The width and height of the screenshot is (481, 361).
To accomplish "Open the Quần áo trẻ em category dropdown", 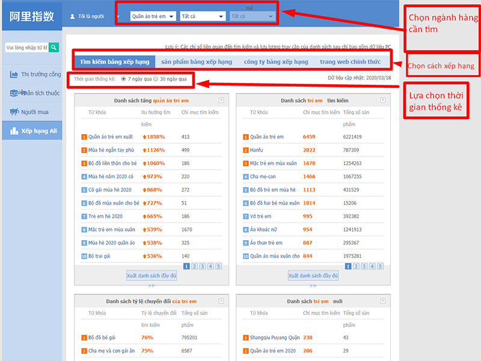I will pos(153,16).
